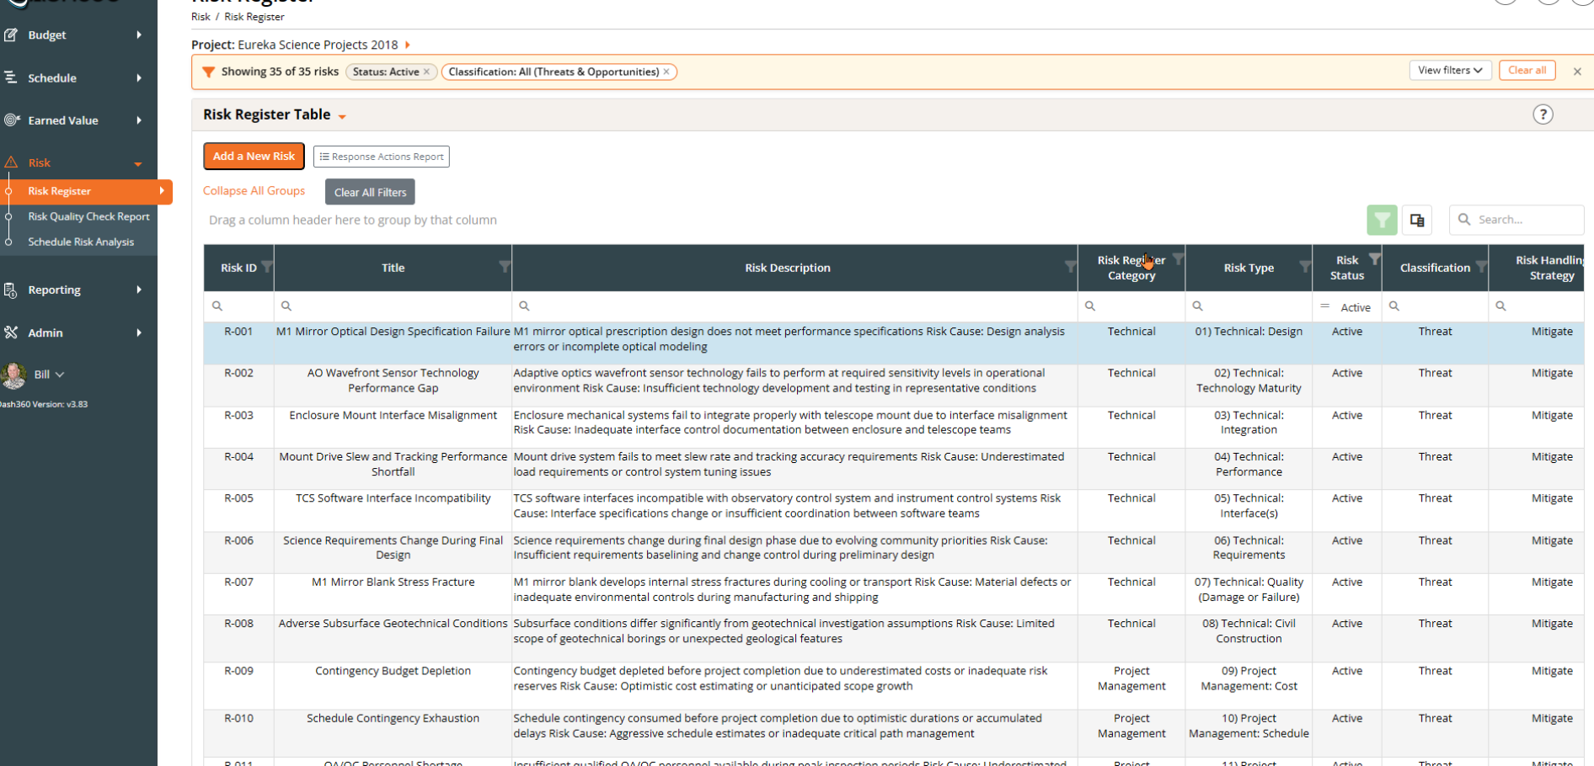Image resolution: width=1594 pixels, height=766 pixels.
Task: Click the Budget pencil icon
Action: [11, 35]
